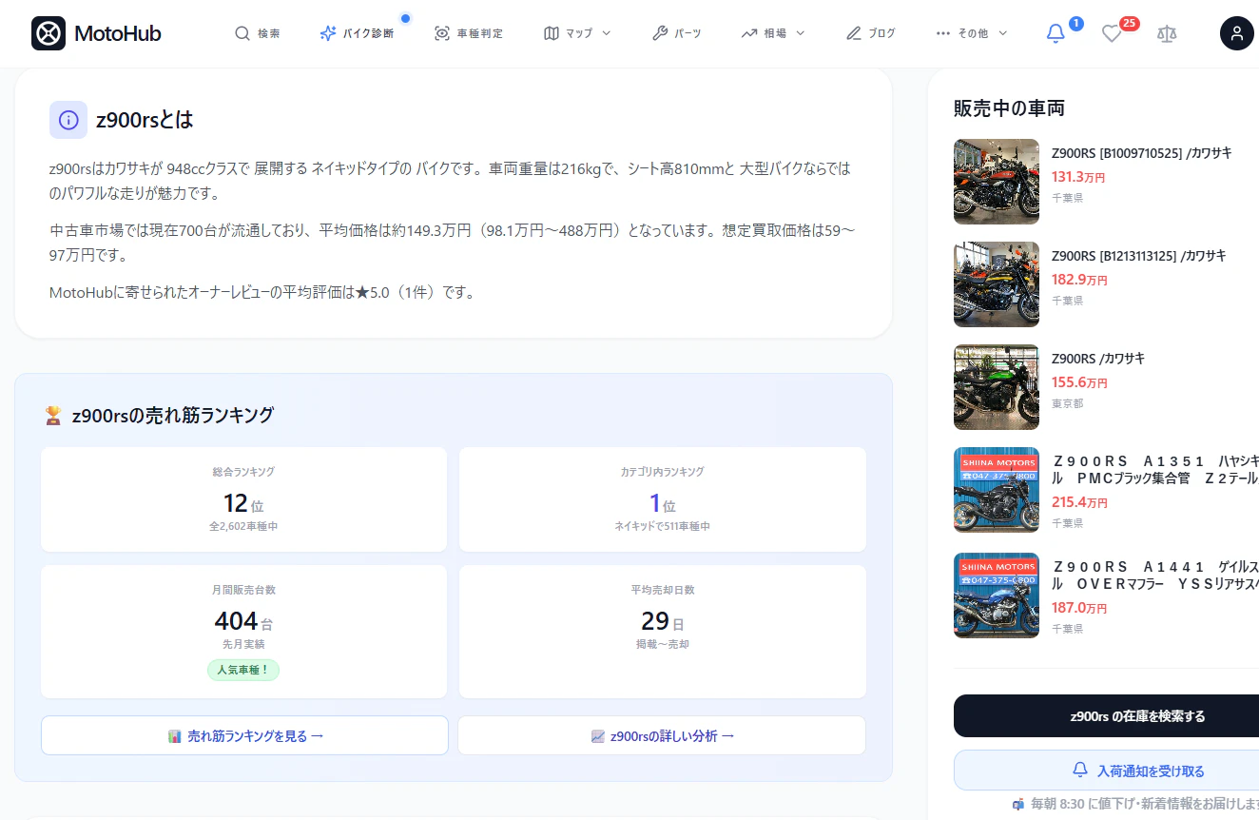Expand the 相場 dropdown chevron
Viewport: 1259px width, 820px height.
pyautogui.click(x=800, y=33)
